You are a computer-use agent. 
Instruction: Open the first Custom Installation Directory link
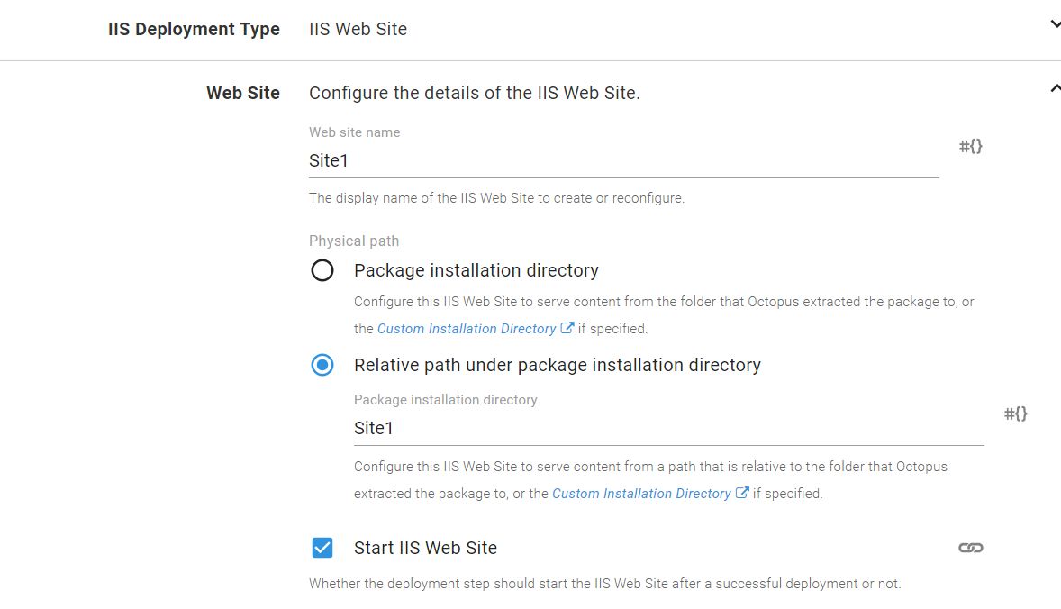(467, 329)
